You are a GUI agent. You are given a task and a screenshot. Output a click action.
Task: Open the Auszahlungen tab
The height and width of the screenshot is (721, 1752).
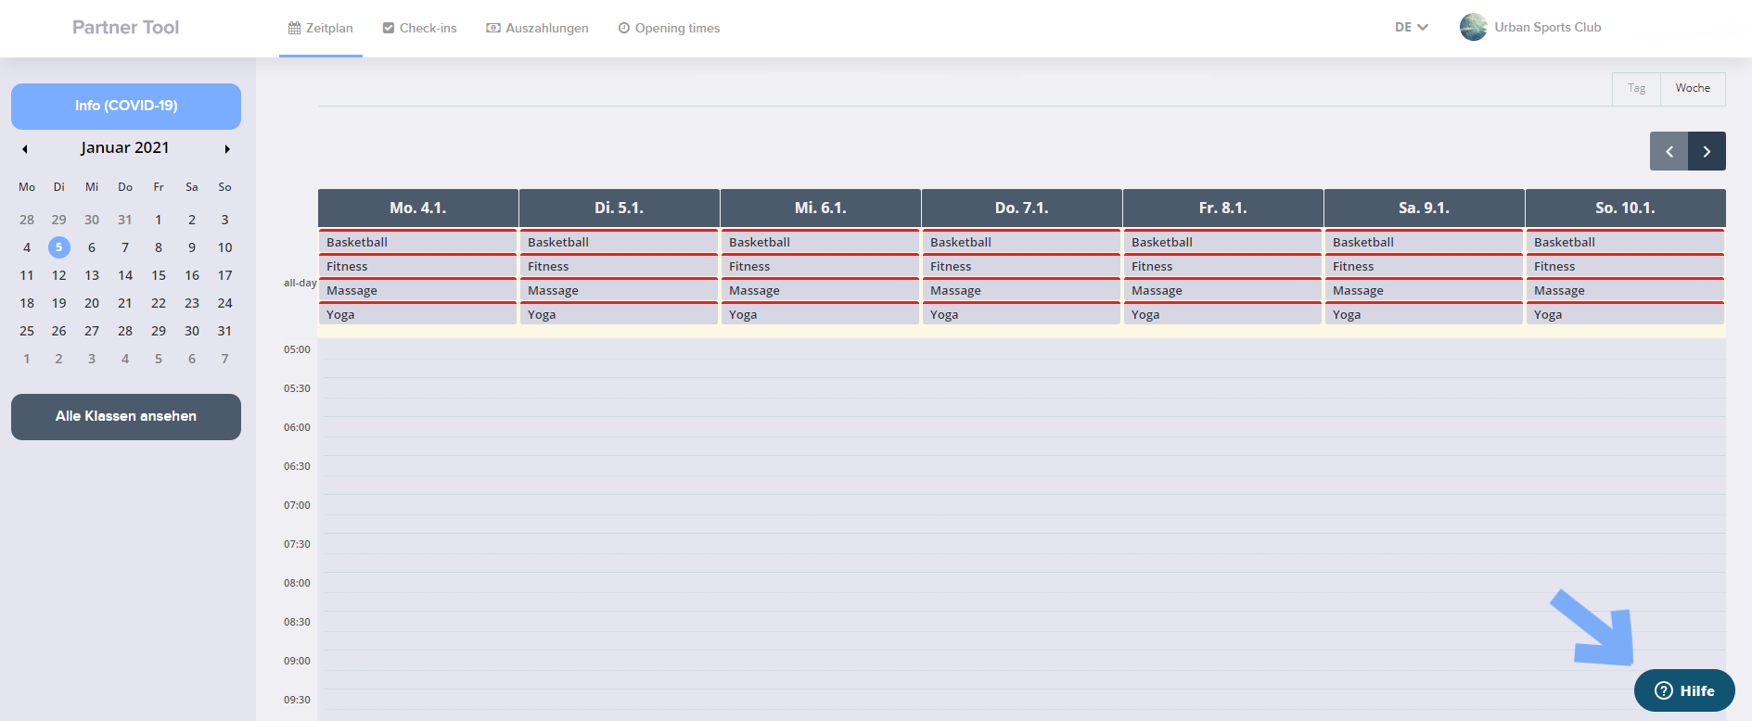click(x=538, y=28)
